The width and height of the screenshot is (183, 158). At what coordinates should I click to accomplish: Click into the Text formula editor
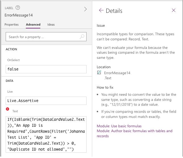pyautogui.click(x=46, y=134)
